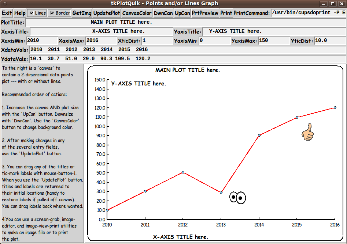
Task: Click the GetImg button
Action: pos(82,13)
